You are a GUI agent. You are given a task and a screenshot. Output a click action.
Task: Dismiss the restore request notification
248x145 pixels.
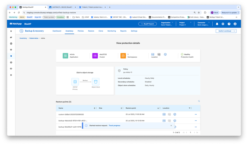pyautogui.click(x=171, y=125)
